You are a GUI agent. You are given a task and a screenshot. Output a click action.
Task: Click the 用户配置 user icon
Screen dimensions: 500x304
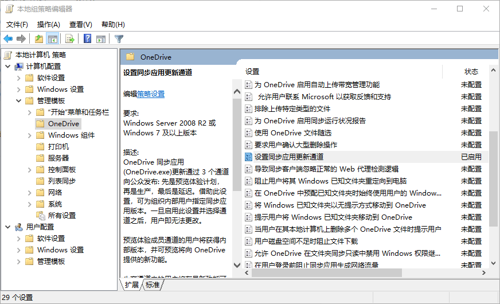click(19, 227)
